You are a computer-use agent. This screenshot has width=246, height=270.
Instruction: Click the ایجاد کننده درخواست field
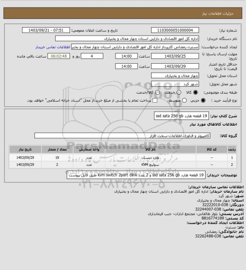(135, 47)
